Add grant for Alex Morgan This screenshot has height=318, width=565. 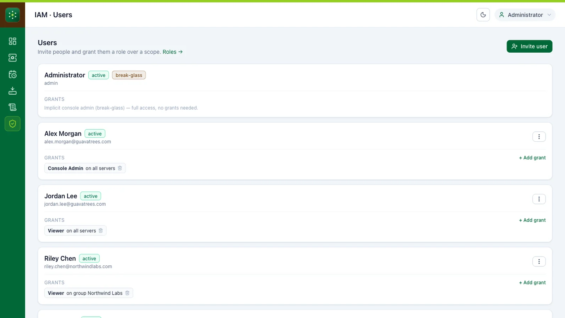pos(532,158)
